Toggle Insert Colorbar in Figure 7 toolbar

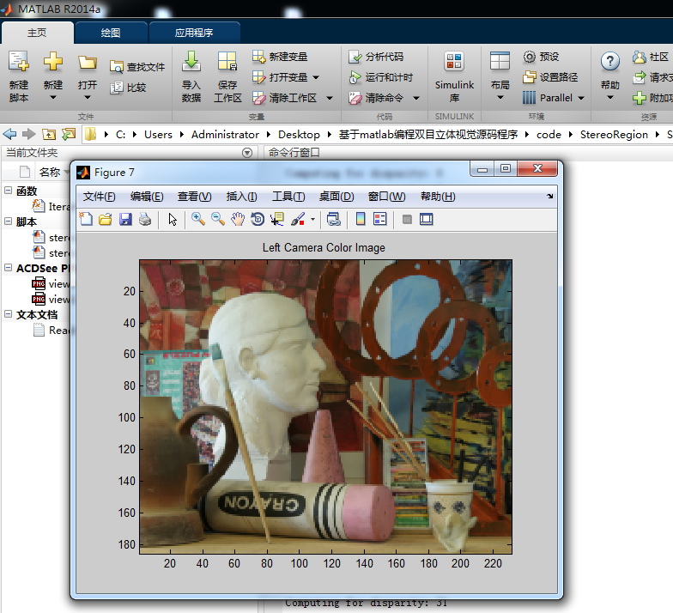tap(361, 219)
